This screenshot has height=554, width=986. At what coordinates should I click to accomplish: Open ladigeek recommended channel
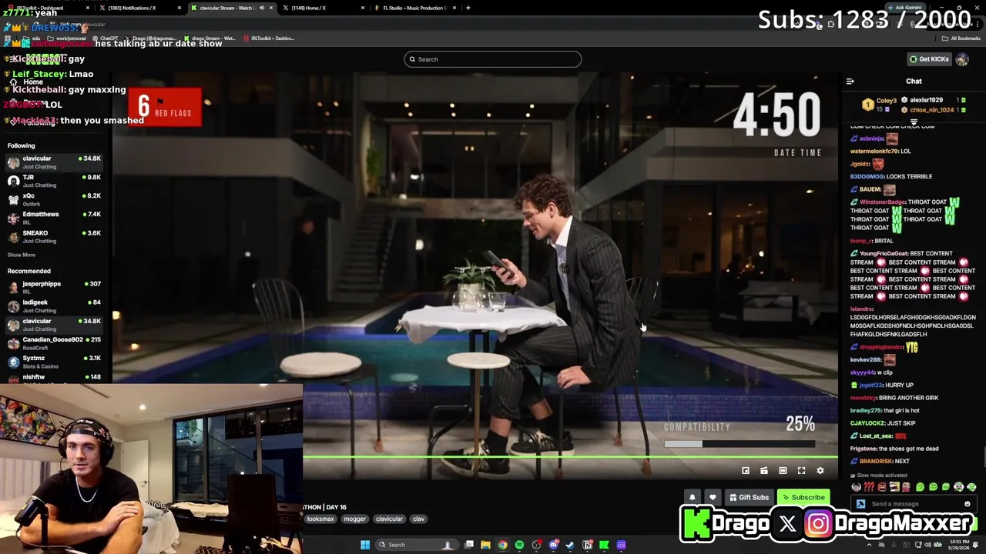[54, 305]
